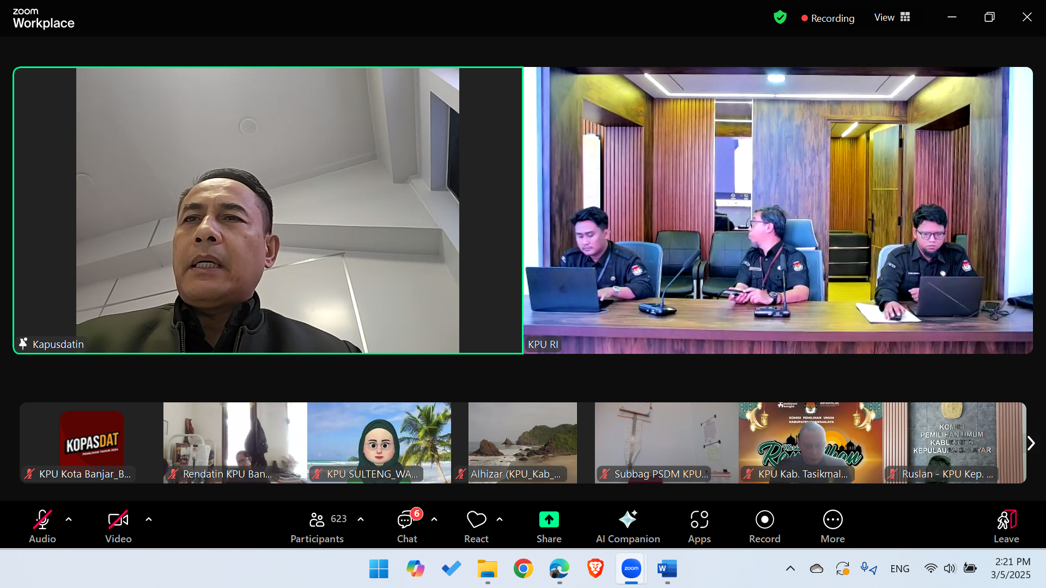Open AI Companion
Image resolution: width=1046 pixels, height=588 pixels.
tap(628, 526)
